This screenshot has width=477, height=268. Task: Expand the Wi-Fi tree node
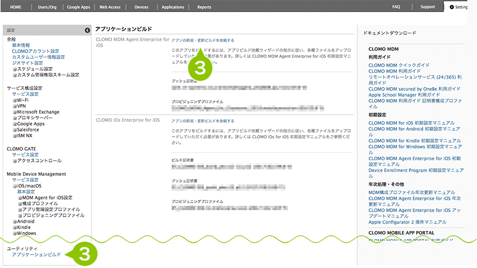tap(14, 100)
